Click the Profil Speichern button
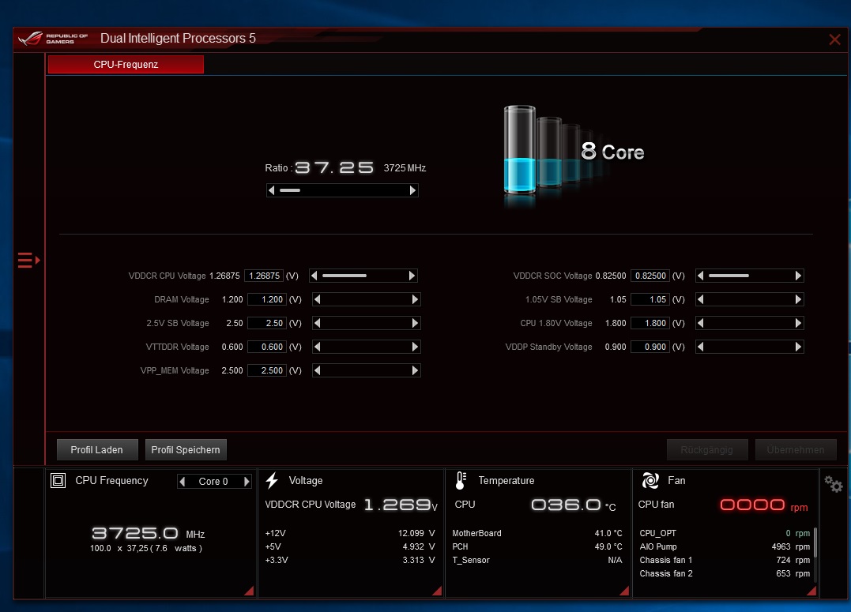851x612 pixels. tap(186, 450)
